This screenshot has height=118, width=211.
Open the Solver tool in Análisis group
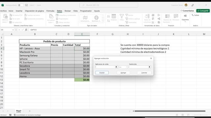[195, 15]
